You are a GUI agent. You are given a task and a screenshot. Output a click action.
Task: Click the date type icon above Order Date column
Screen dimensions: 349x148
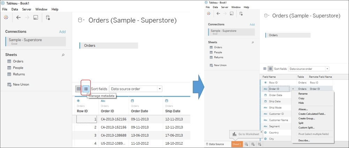point(132,101)
